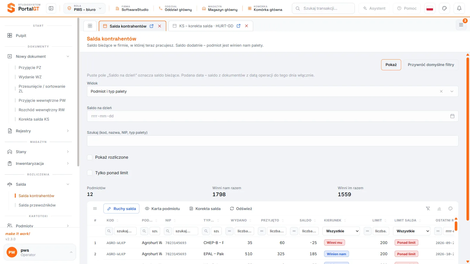Open the ROLA PWS – biuro selector
470x264 pixels.
pyautogui.click(x=84, y=8)
